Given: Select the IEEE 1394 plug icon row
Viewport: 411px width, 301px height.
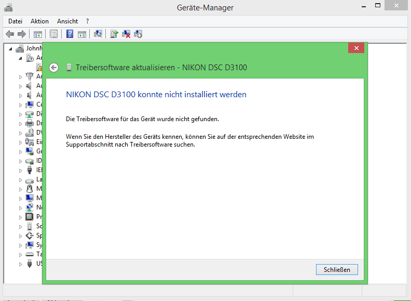Looking at the screenshot, I should pos(30,170).
